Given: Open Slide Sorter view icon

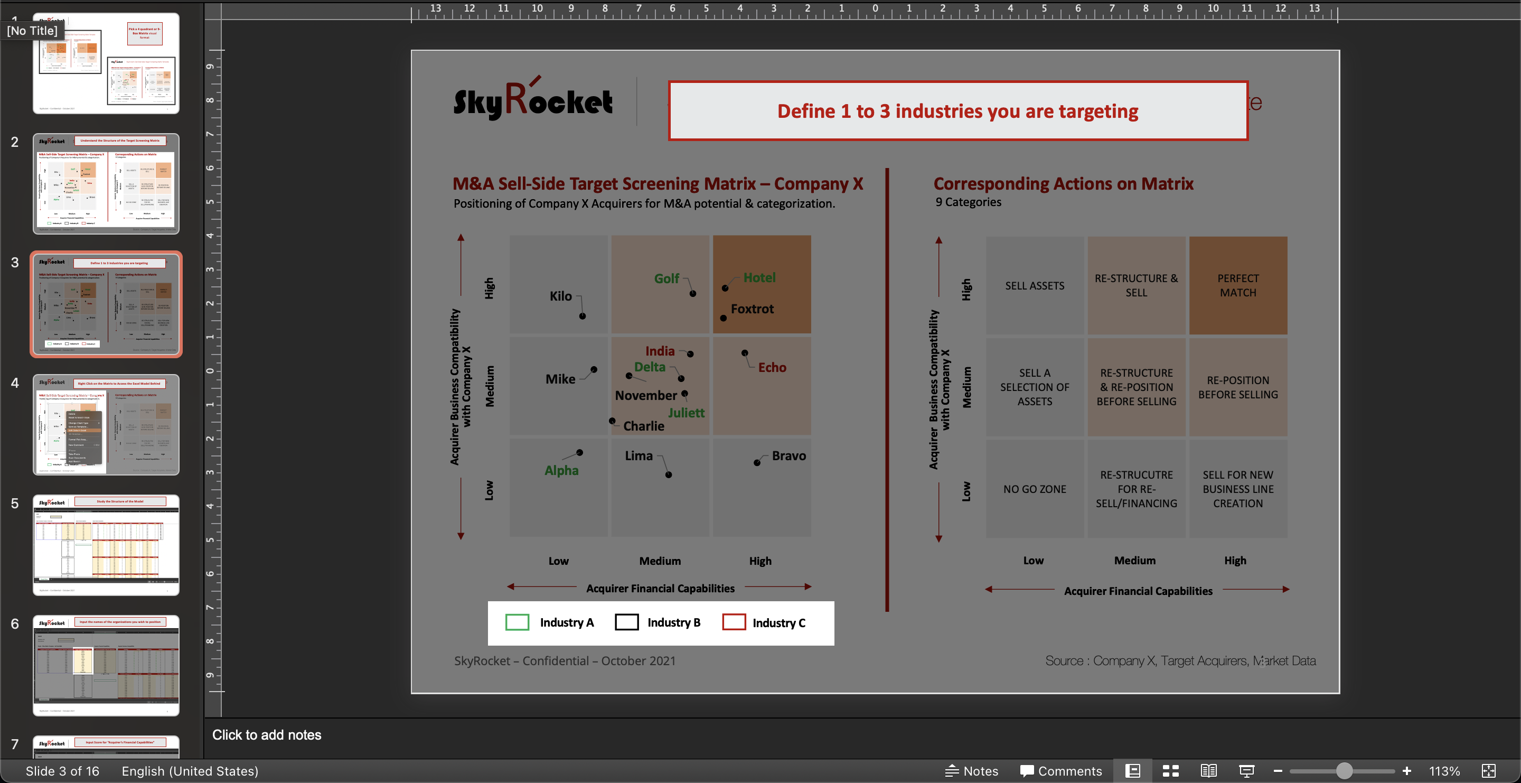Looking at the screenshot, I should [1170, 771].
